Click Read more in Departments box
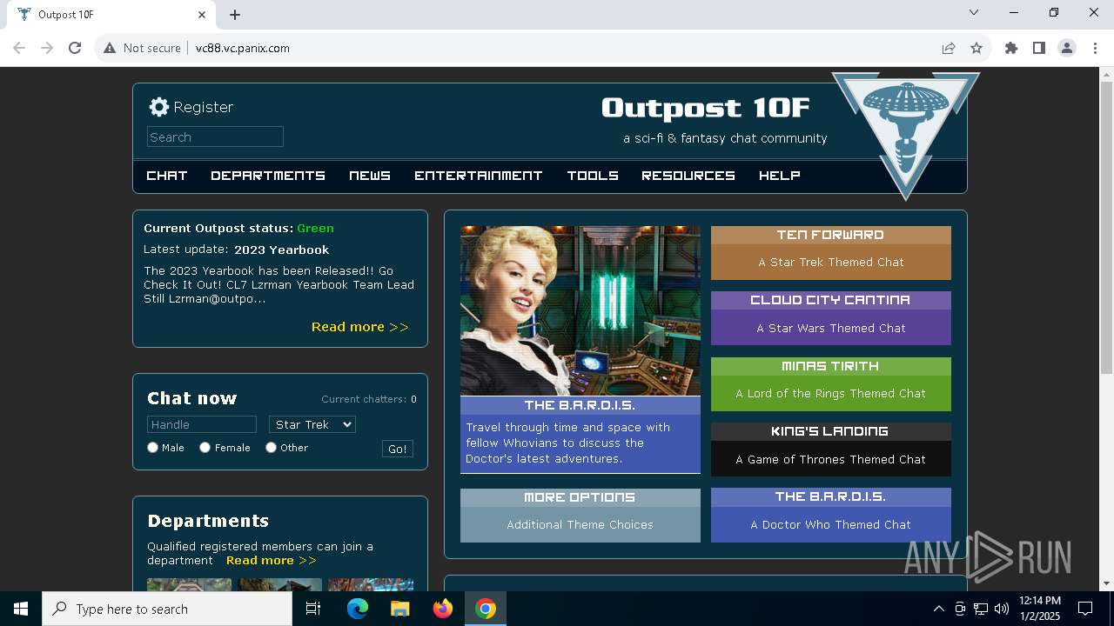The width and height of the screenshot is (1114, 626). (x=272, y=561)
